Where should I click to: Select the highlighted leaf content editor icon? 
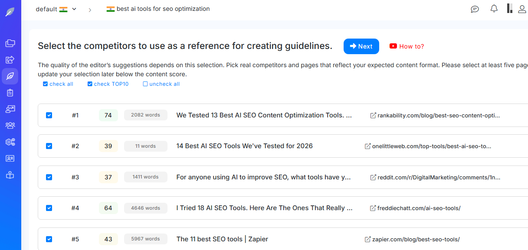[x=10, y=76]
